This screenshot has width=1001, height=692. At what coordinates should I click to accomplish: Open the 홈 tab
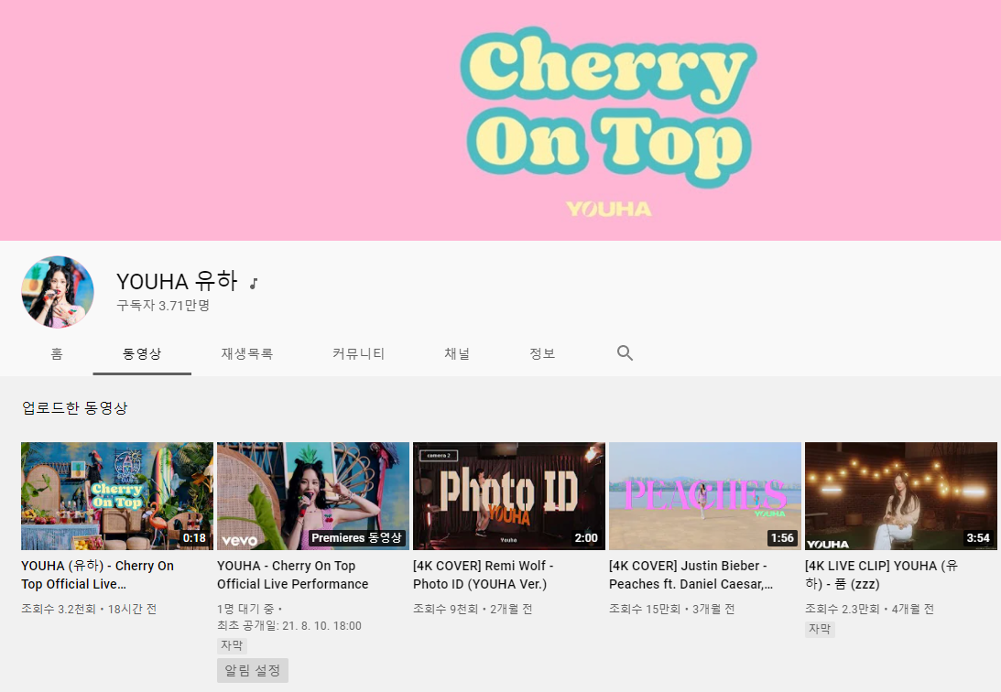click(x=57, y=353)
